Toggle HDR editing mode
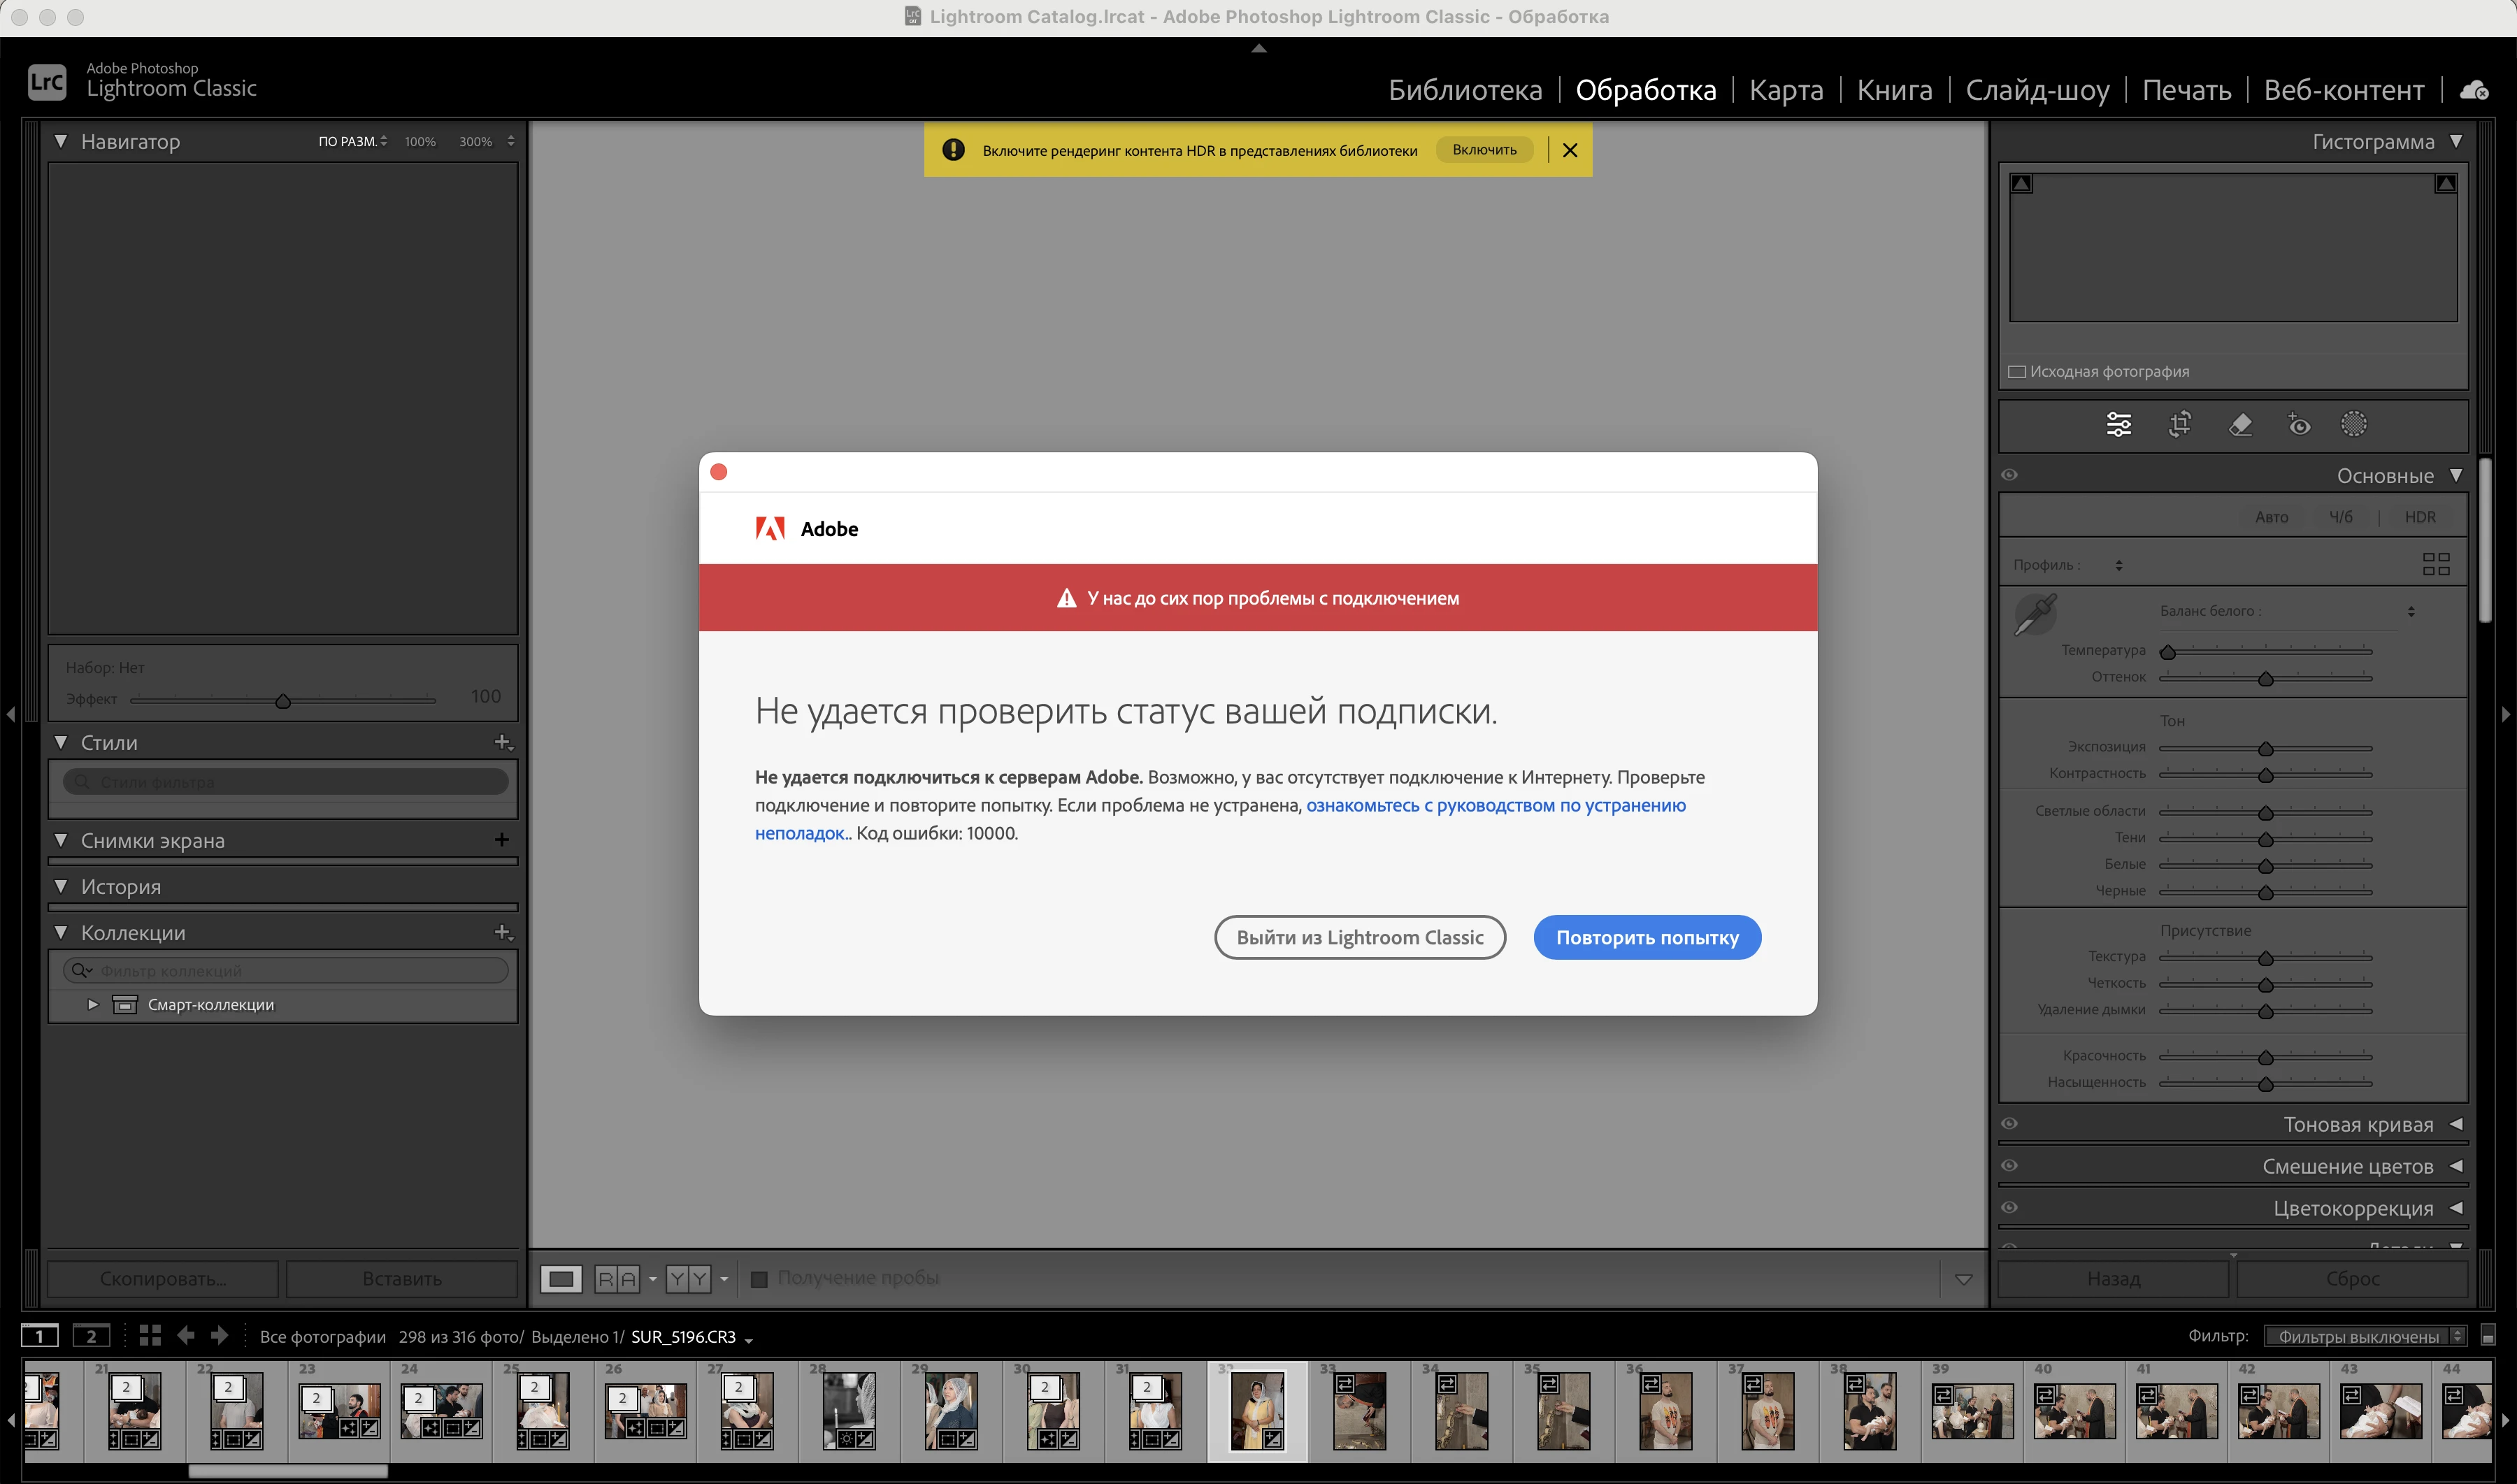The image size is (2517, 1484). point(2420,517)
